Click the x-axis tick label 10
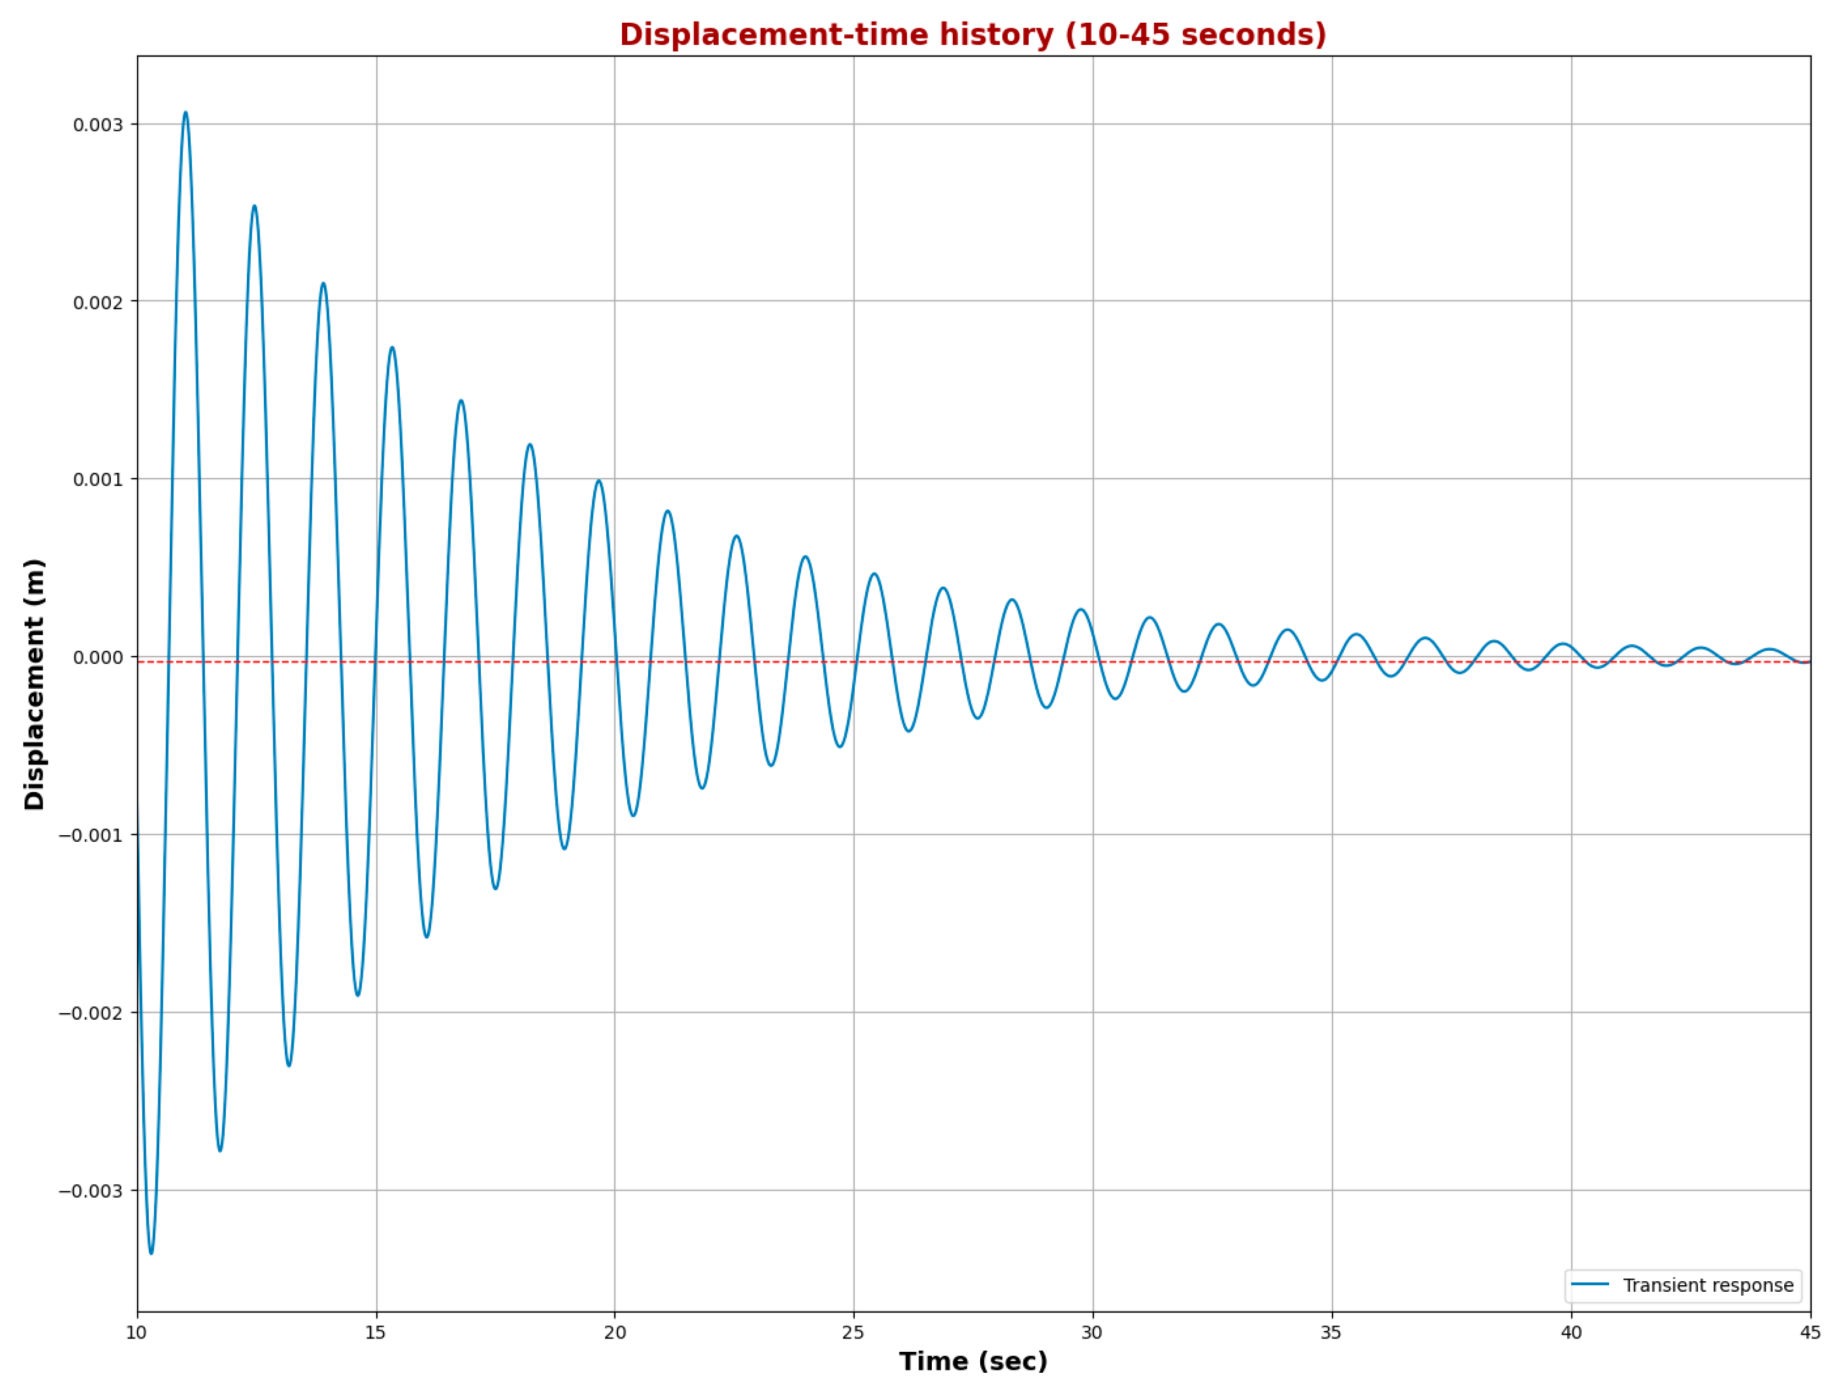 coord(137,1333)
